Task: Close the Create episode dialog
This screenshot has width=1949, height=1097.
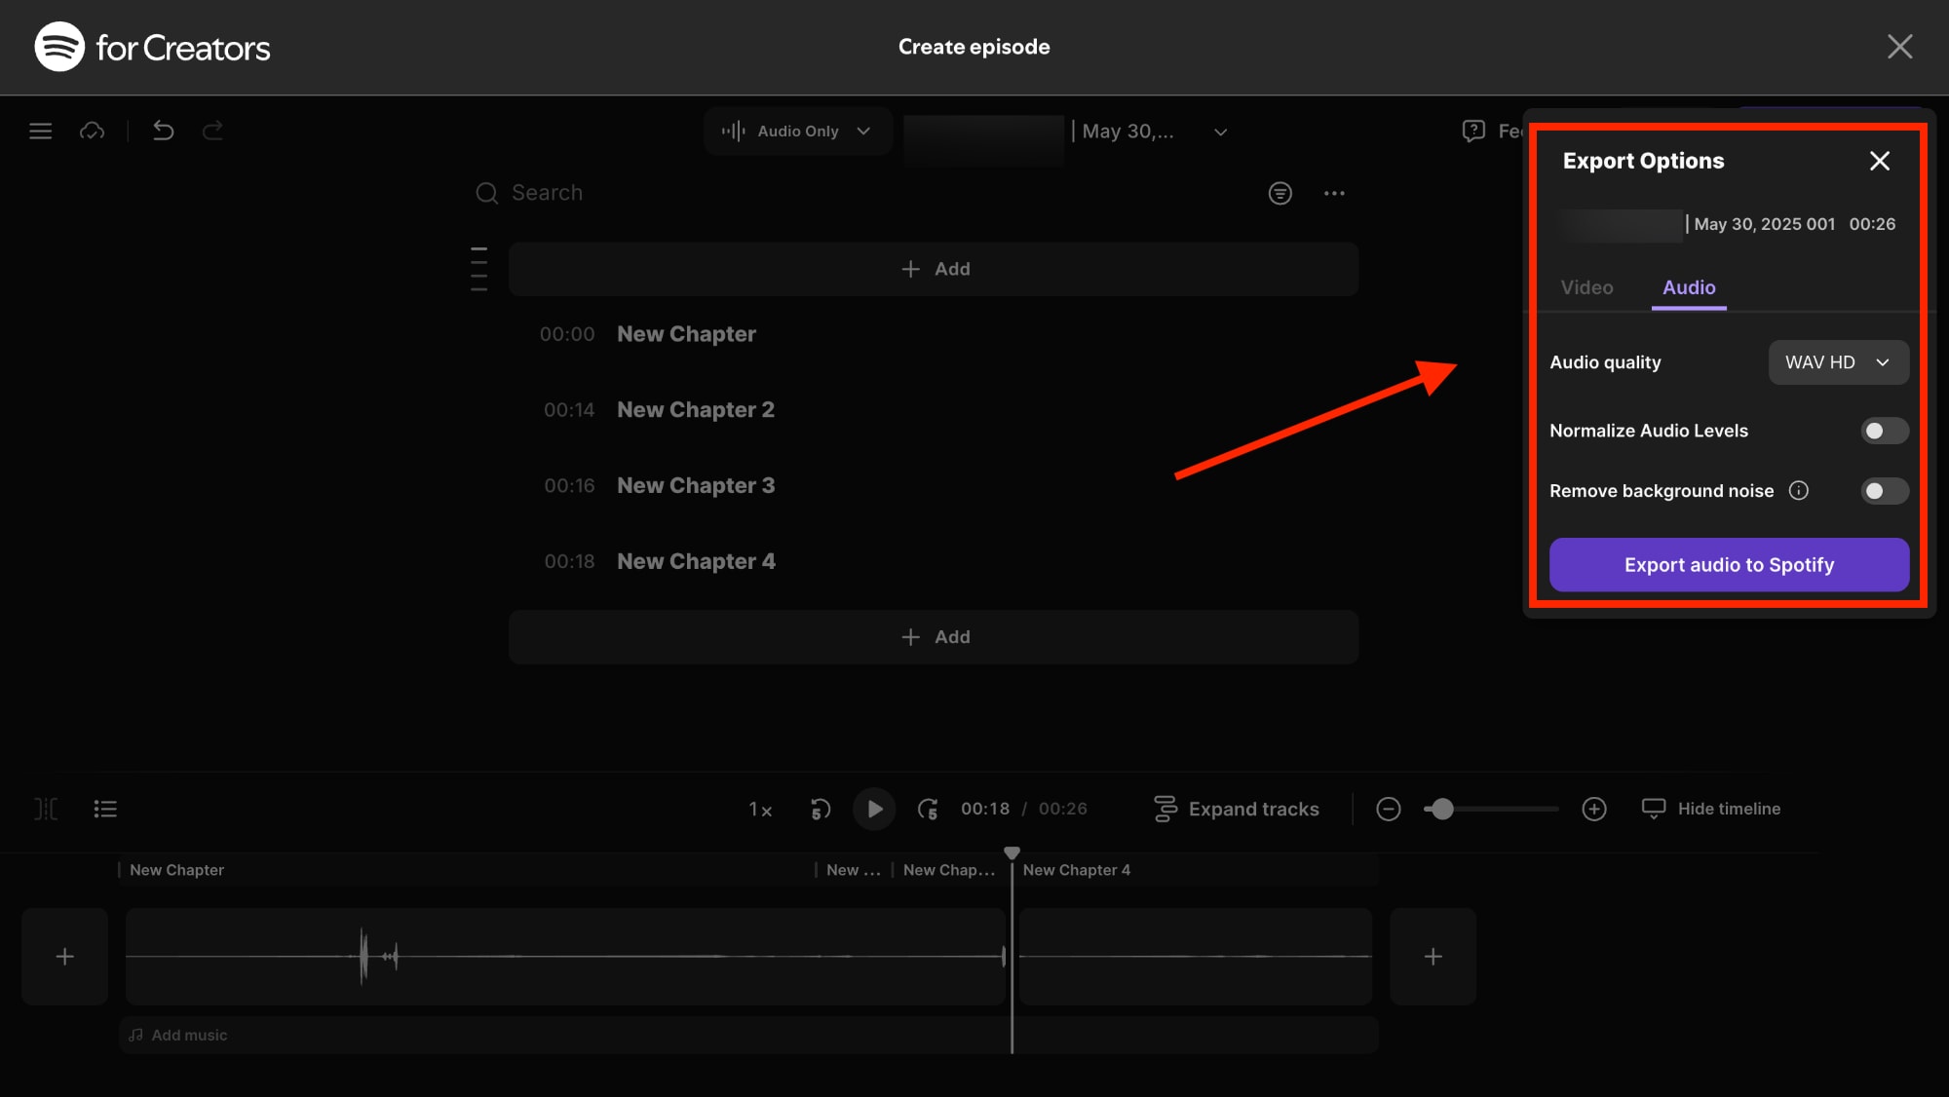Action: coord(1899,47)
